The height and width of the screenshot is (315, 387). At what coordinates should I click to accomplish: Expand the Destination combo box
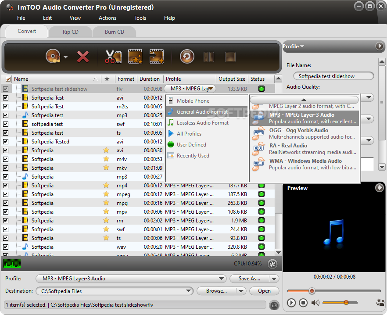(x=189, y=291)
